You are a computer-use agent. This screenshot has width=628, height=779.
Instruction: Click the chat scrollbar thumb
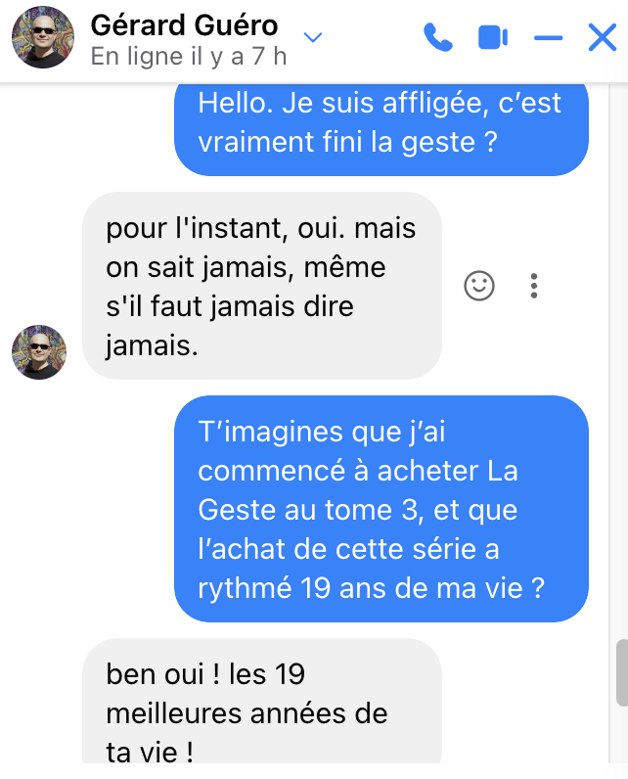pos(621,672)
